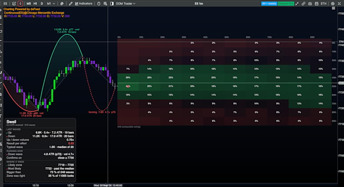This screenshot has width=344, height=187.
Task: Click the Up / down volume row
Action: point(40,139)
